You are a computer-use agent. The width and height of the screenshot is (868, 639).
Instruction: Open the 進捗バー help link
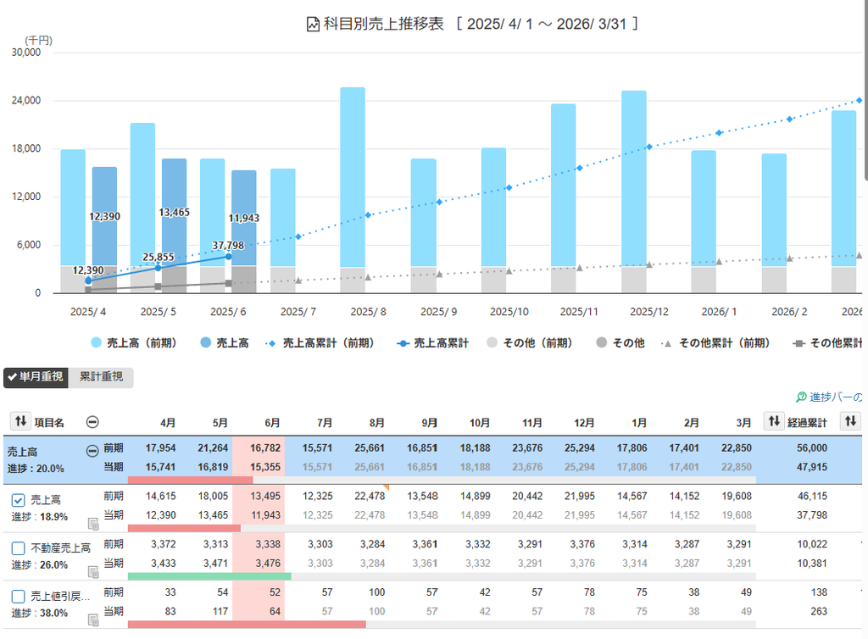829,397
